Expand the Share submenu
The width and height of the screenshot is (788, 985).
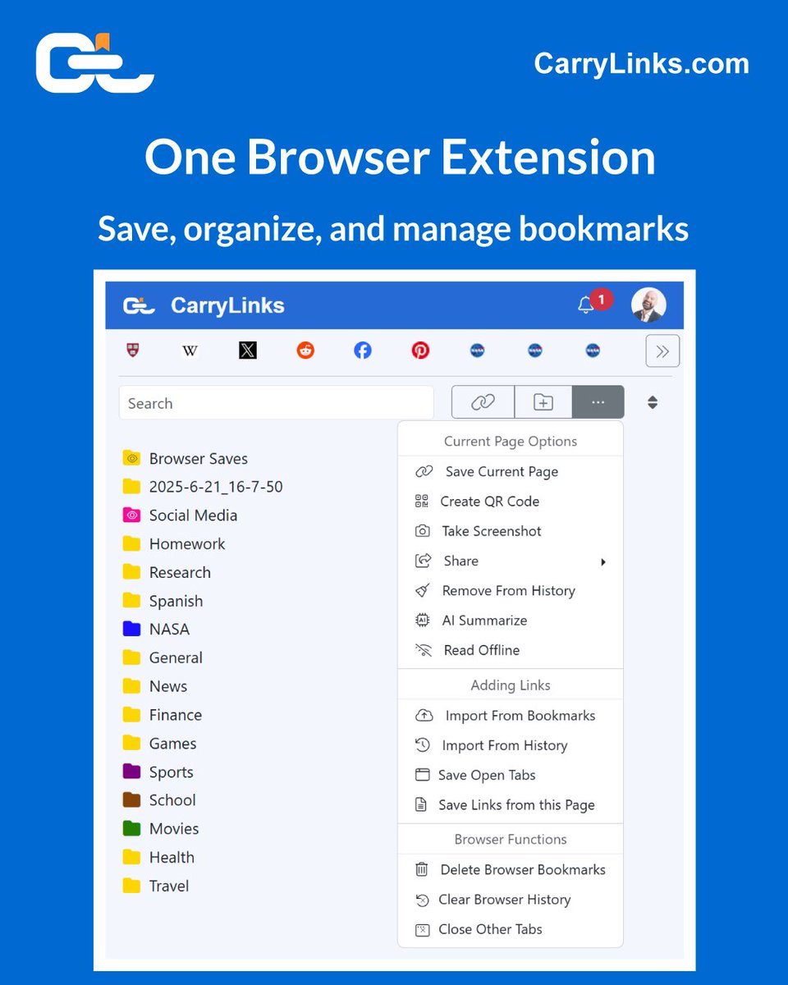coord(511,561)
